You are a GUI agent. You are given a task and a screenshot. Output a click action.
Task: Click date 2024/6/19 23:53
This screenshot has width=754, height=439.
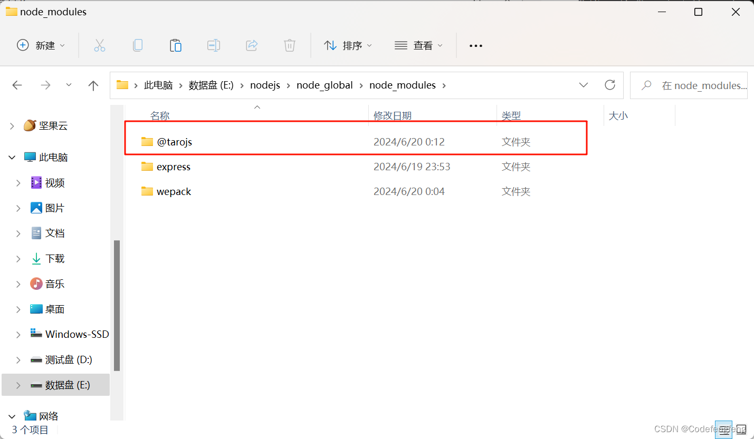point(412,167)
